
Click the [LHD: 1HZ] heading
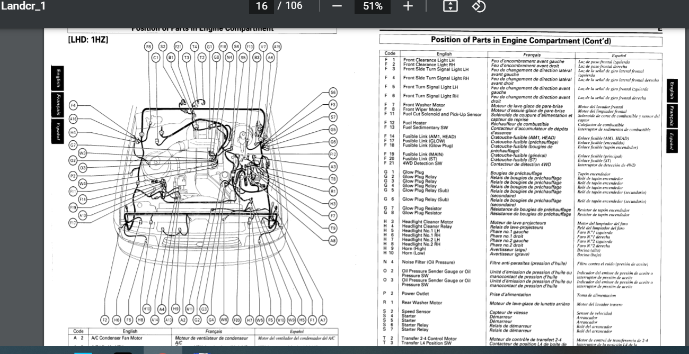click(88, 40)
